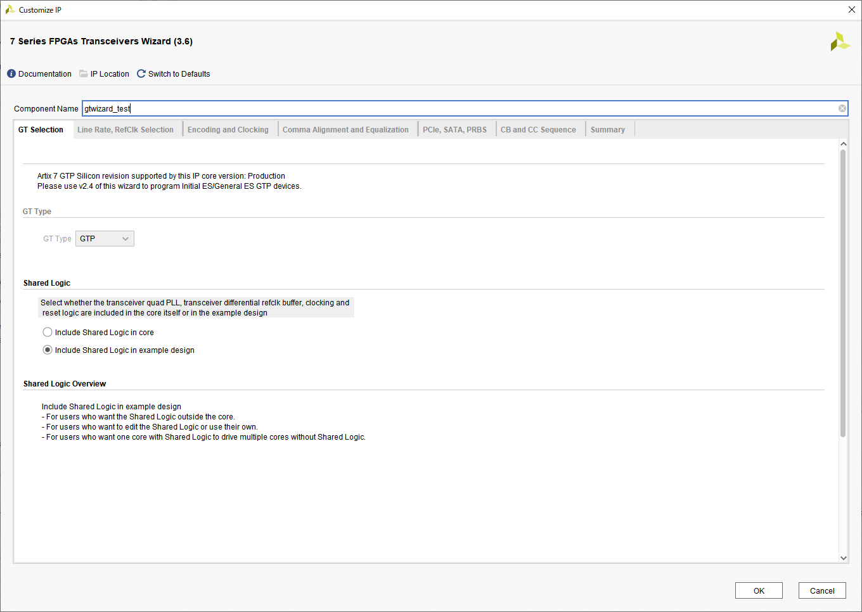Click the Shared Logic Overview heading

click(x=65, y=384)
